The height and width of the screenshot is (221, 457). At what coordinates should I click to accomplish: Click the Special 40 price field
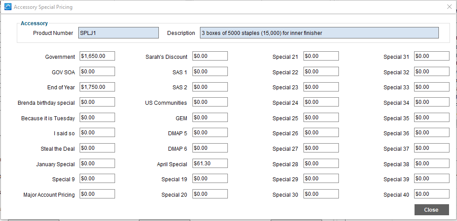[432, 194]
